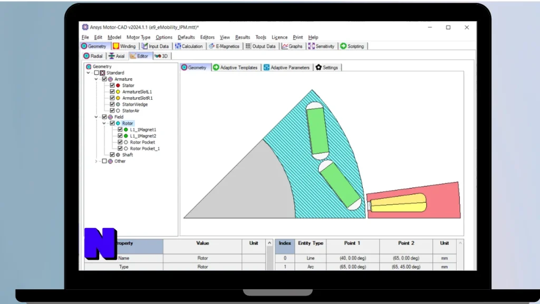The image size is (540, 304).
Task: Switch to the Axial view
Action: pos(117,56)
